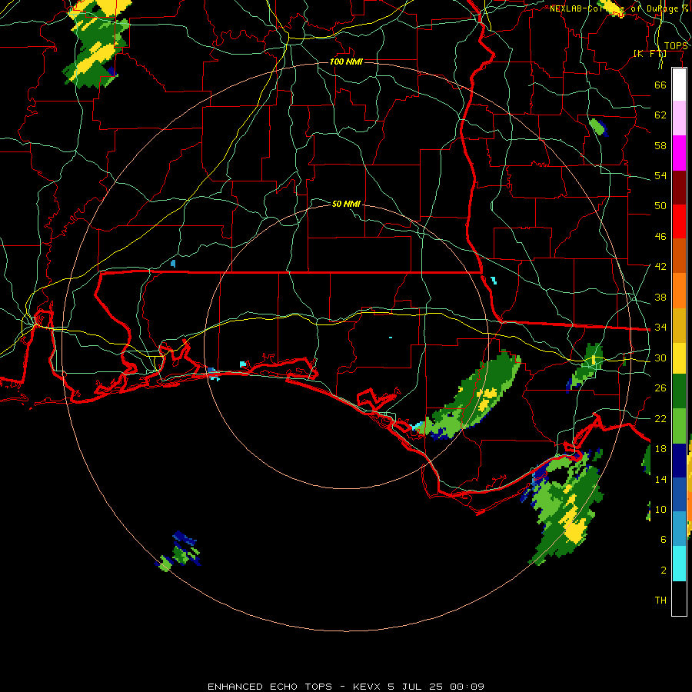The height and width of the screenshot is (692, 692).
Task: Pick the light orange legend swatch
Action: (x=679, y=291)
